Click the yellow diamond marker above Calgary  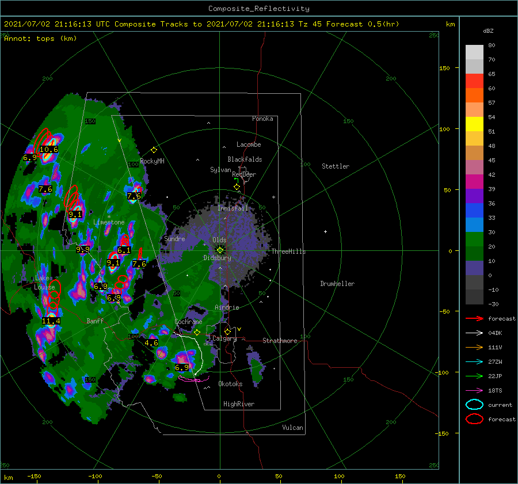click(x=227, y=331)
